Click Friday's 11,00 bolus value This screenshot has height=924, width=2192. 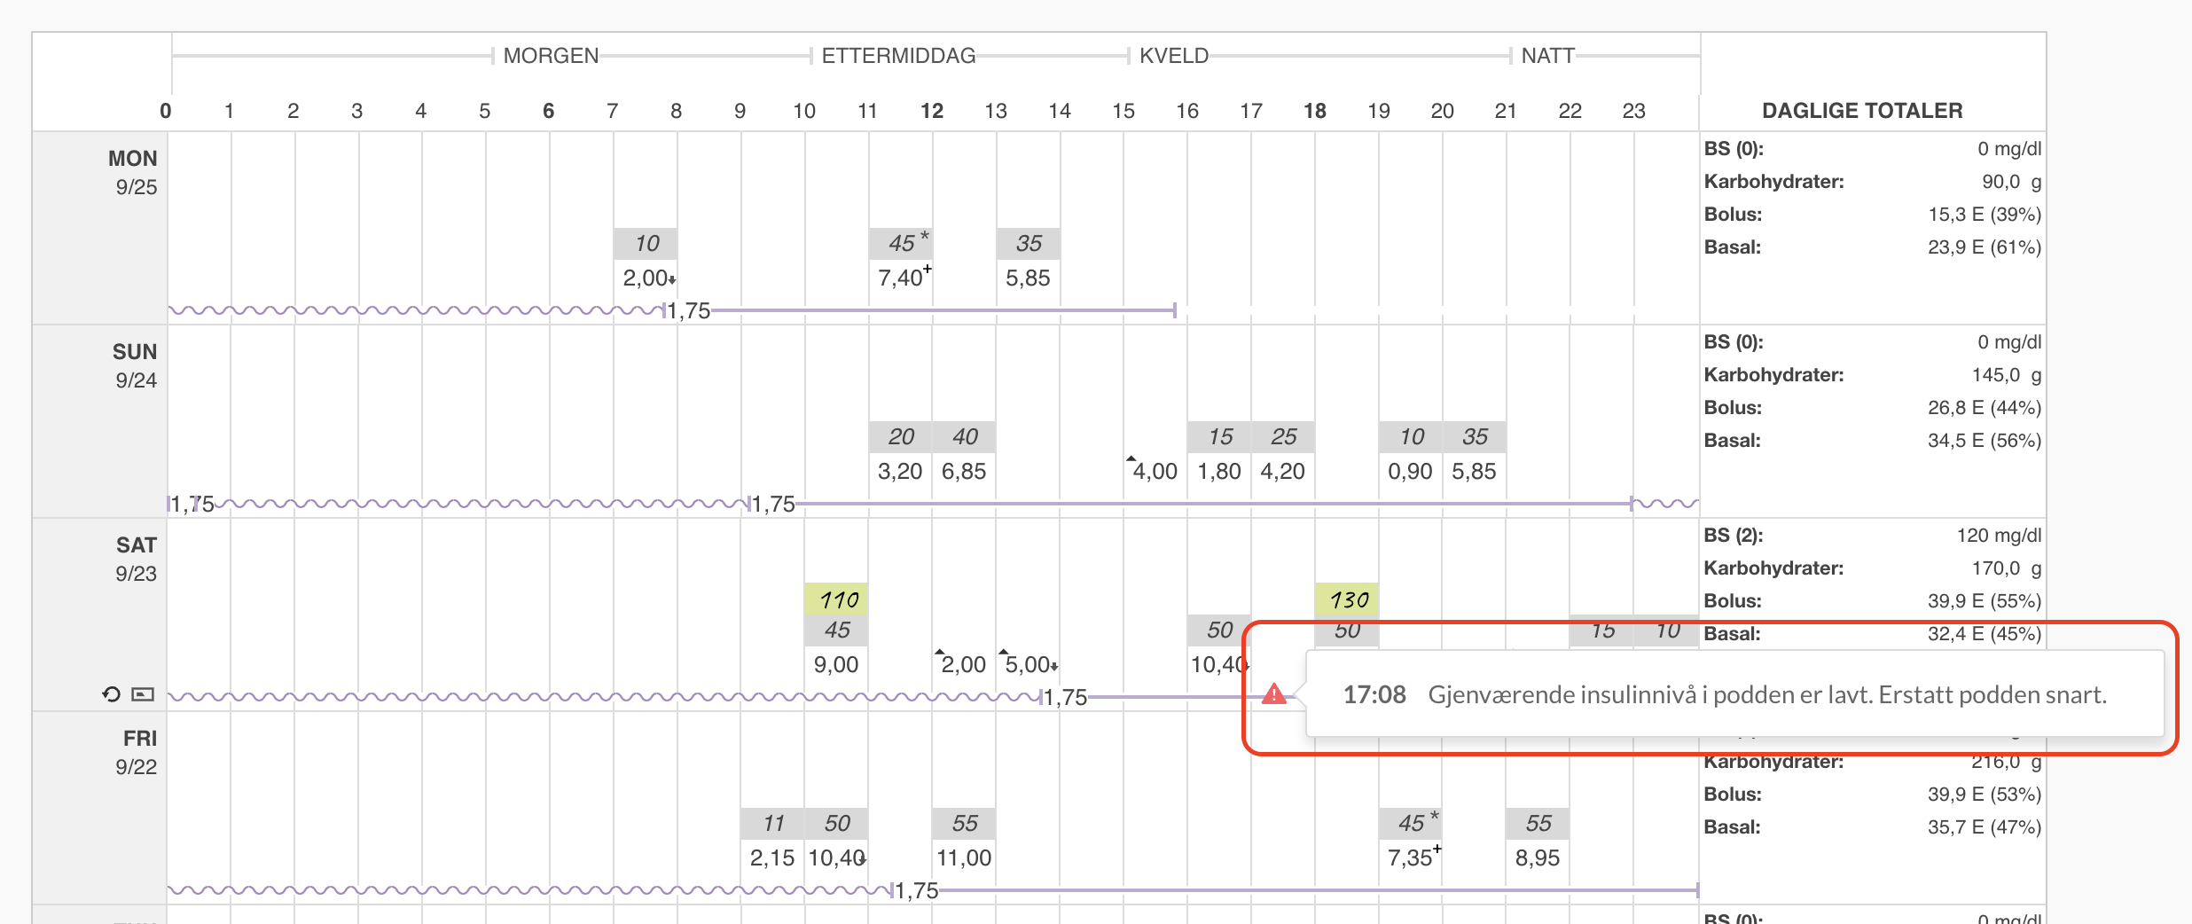coord(964,858)
